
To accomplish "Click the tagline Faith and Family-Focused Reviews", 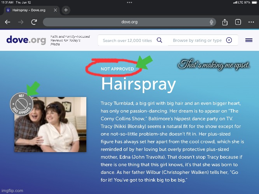I will tap(70, 40).
